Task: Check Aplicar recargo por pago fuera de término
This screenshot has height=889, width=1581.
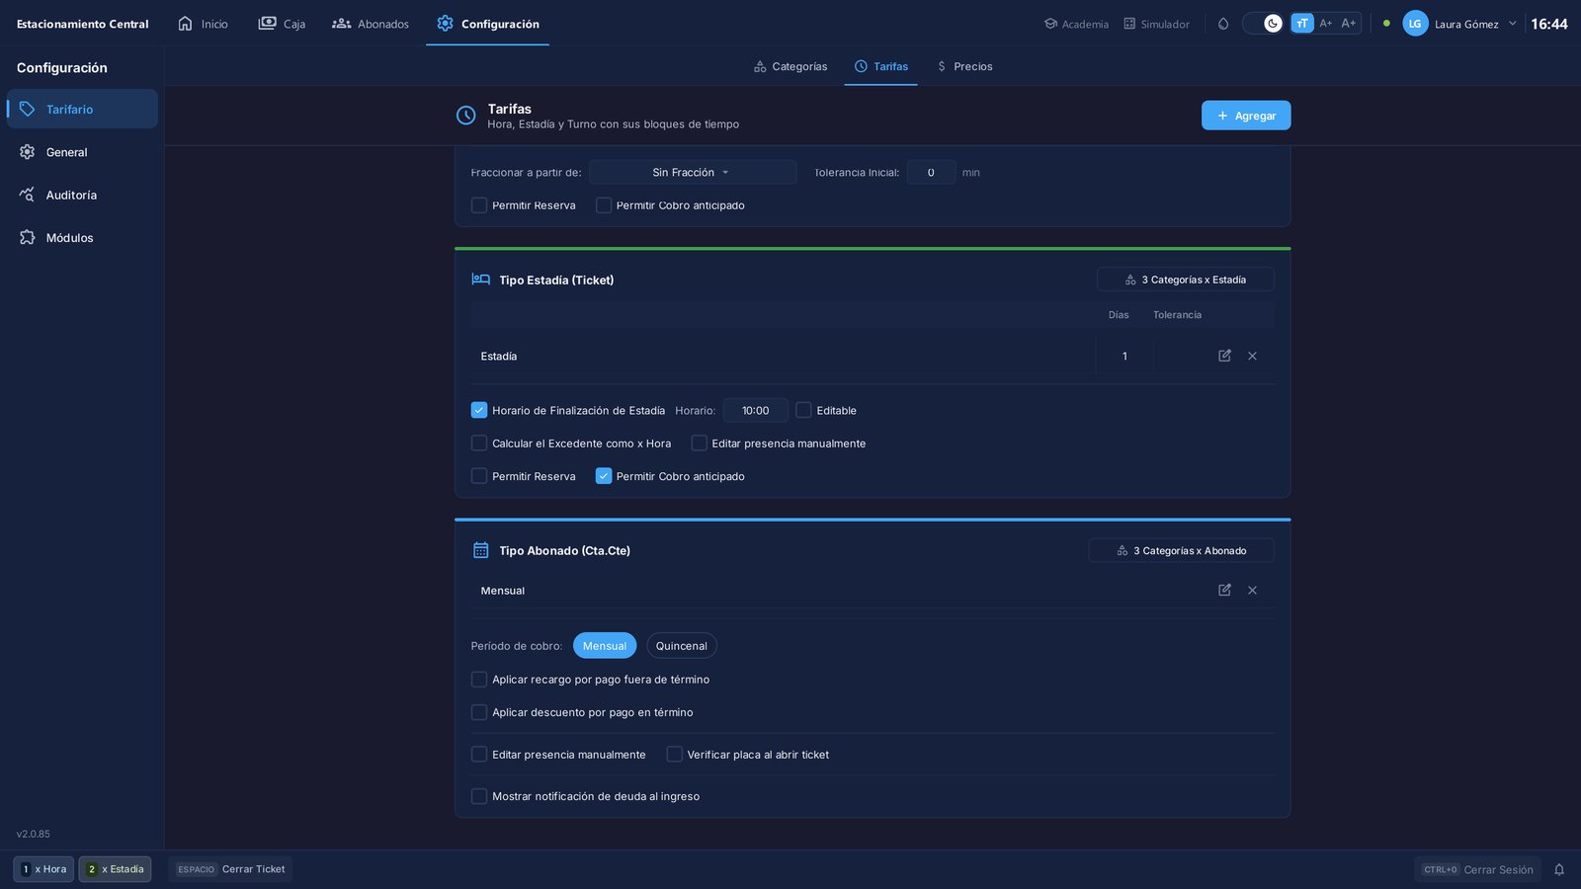Action: click(x=479, y=680)
